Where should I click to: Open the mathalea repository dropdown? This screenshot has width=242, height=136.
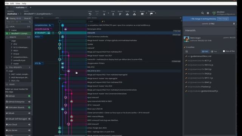point(13,14)
